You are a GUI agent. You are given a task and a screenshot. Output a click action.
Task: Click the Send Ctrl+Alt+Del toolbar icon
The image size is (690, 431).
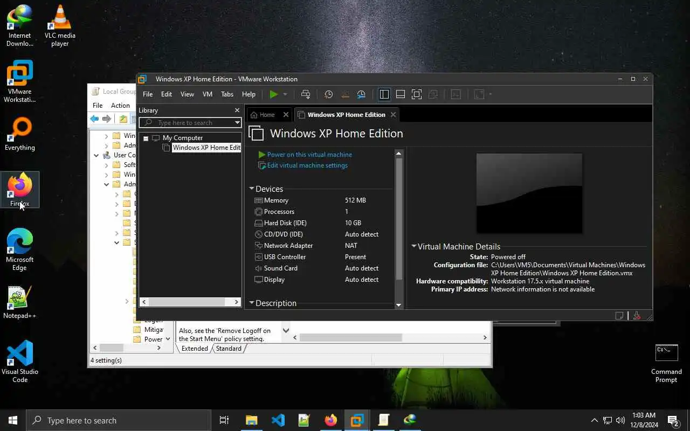coord(306,94)
